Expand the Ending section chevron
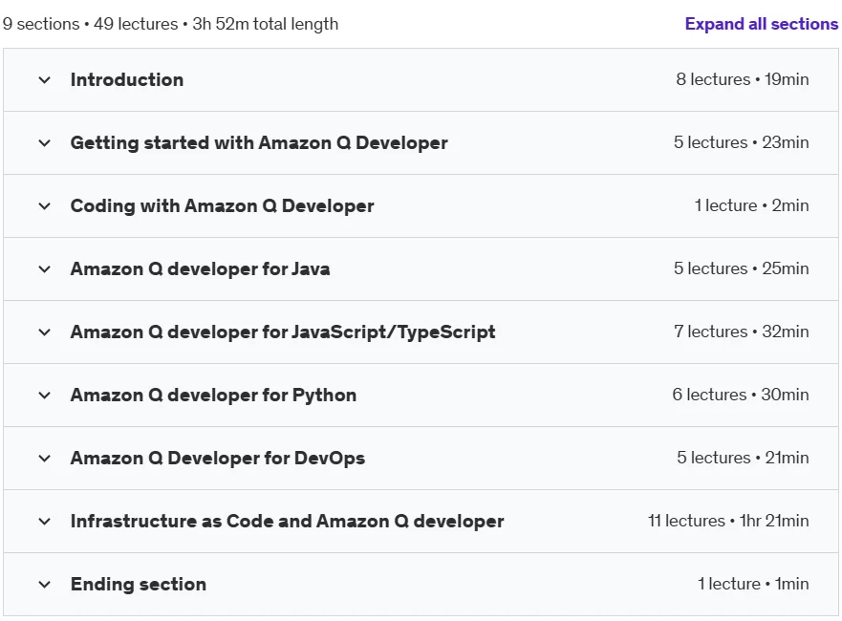Screen dimensions: 842x621 tap(45, 585)
